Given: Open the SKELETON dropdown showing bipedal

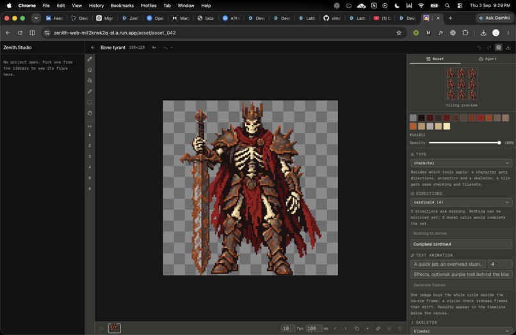Looking at the screenshot, I should [461, 331].
